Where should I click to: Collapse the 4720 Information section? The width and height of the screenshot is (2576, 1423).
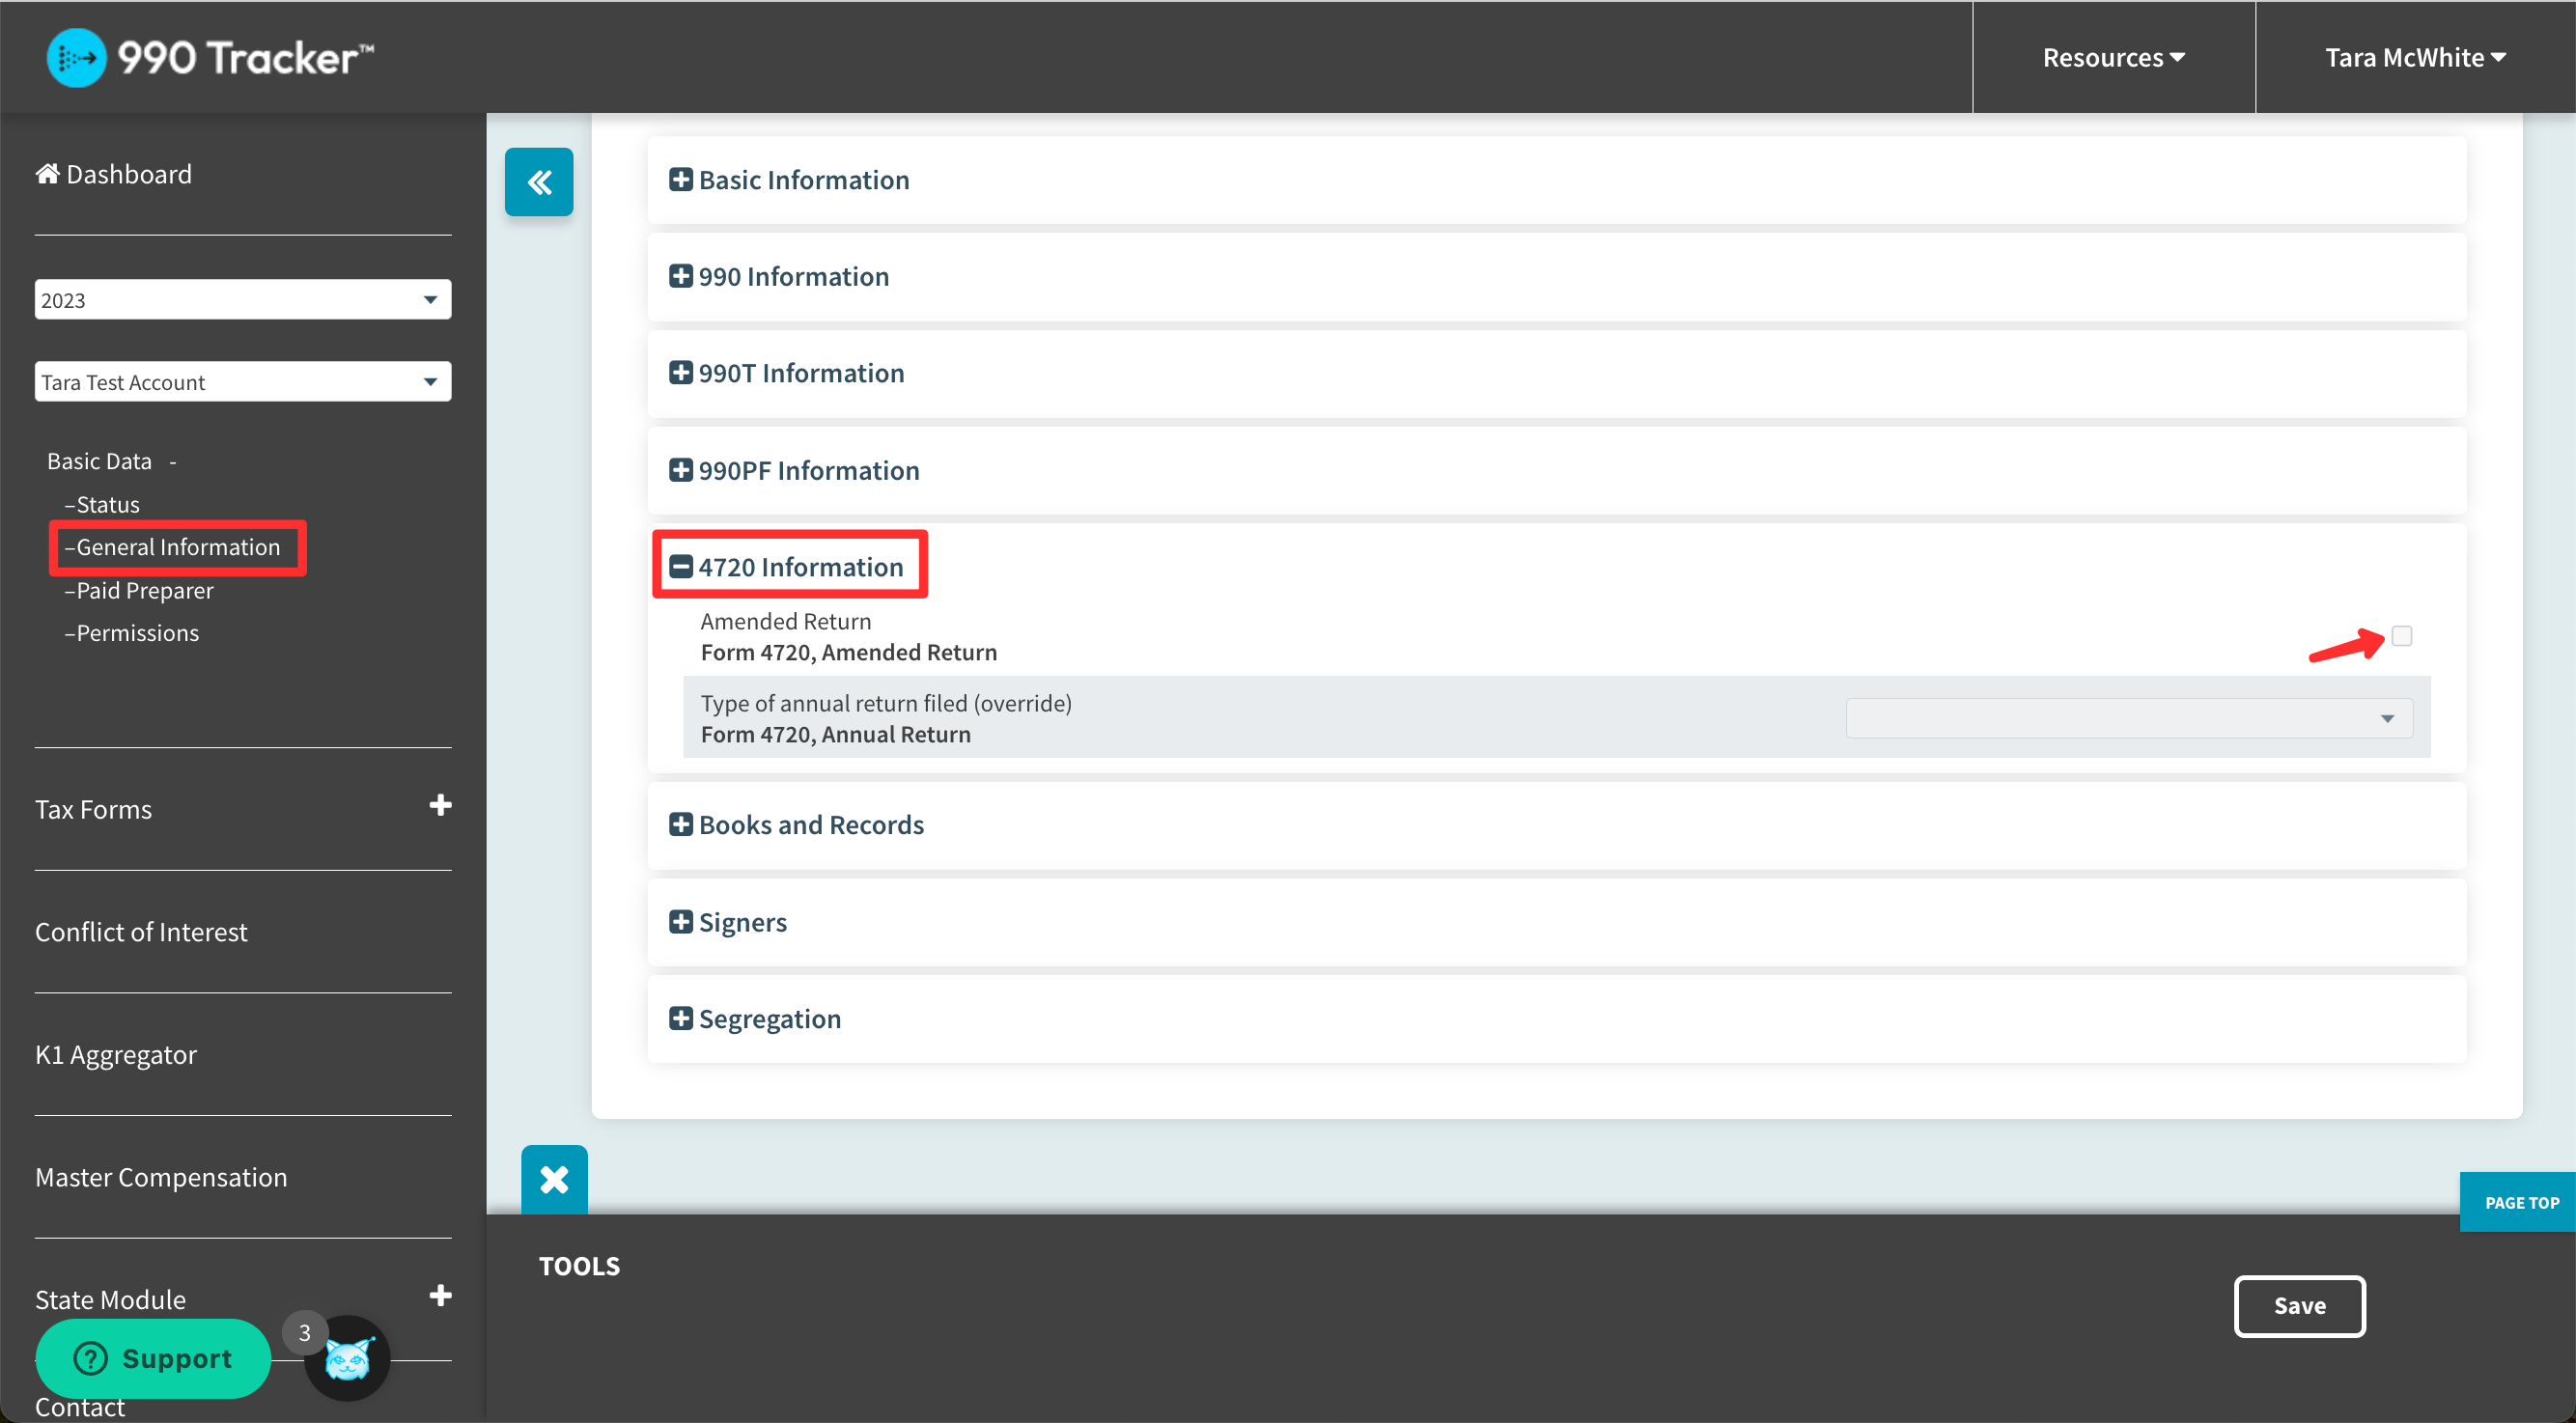click(x=681, y=567)
